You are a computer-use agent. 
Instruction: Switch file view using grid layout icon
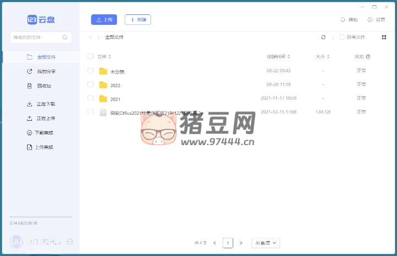click(x=384, y=38)
